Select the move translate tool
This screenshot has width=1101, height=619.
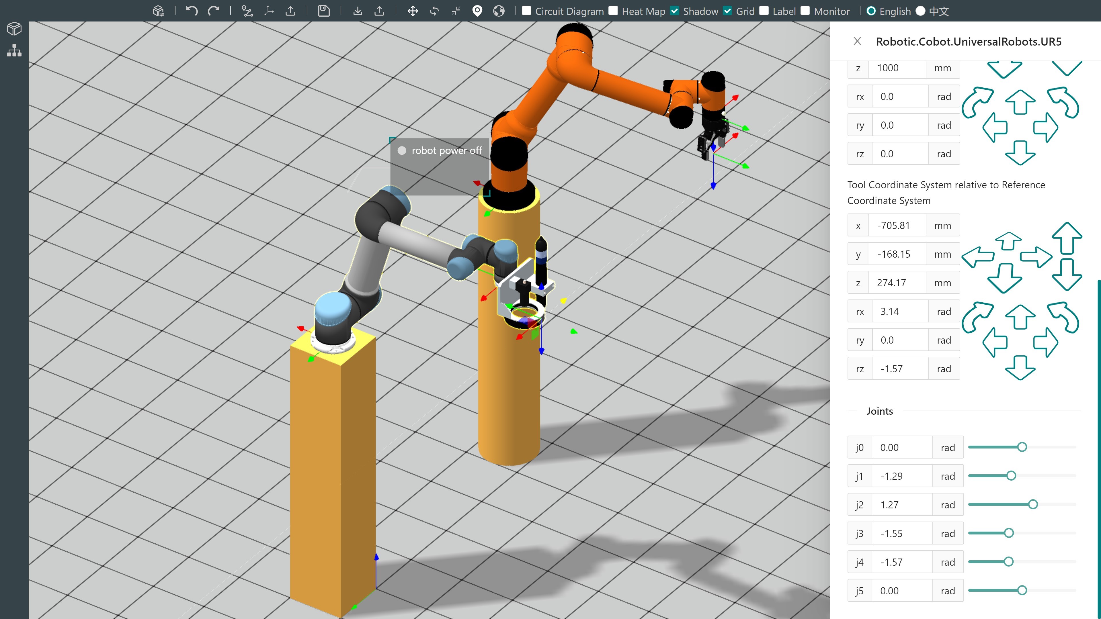coord(413,11)
